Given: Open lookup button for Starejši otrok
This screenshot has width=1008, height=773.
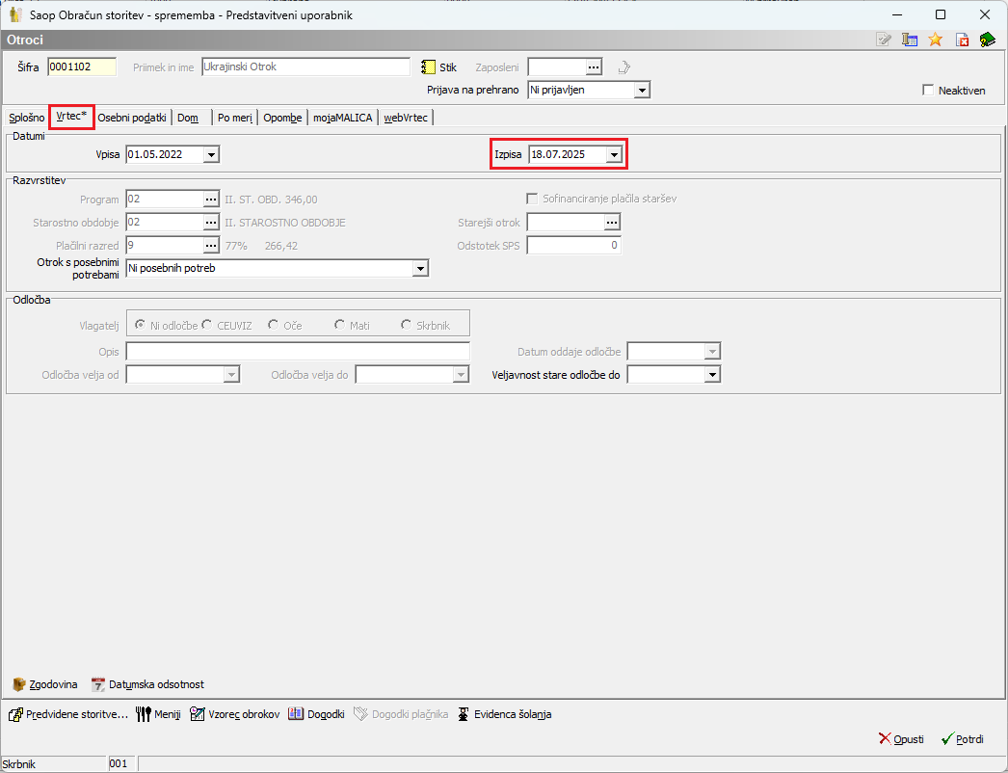Looking at the screenshot, I should [x=612, y=223].
